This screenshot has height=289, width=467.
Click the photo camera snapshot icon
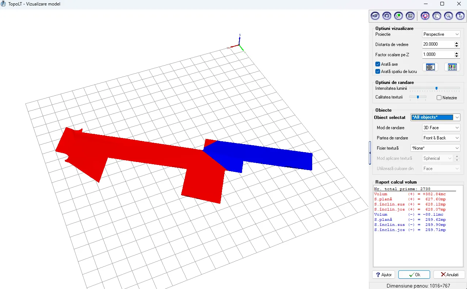tap(387, 16)
